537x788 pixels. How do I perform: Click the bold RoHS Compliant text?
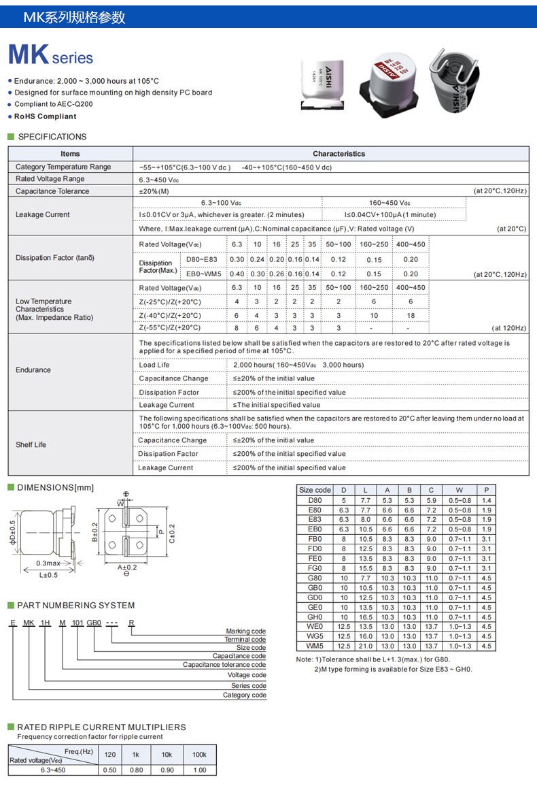click(46, 116)
